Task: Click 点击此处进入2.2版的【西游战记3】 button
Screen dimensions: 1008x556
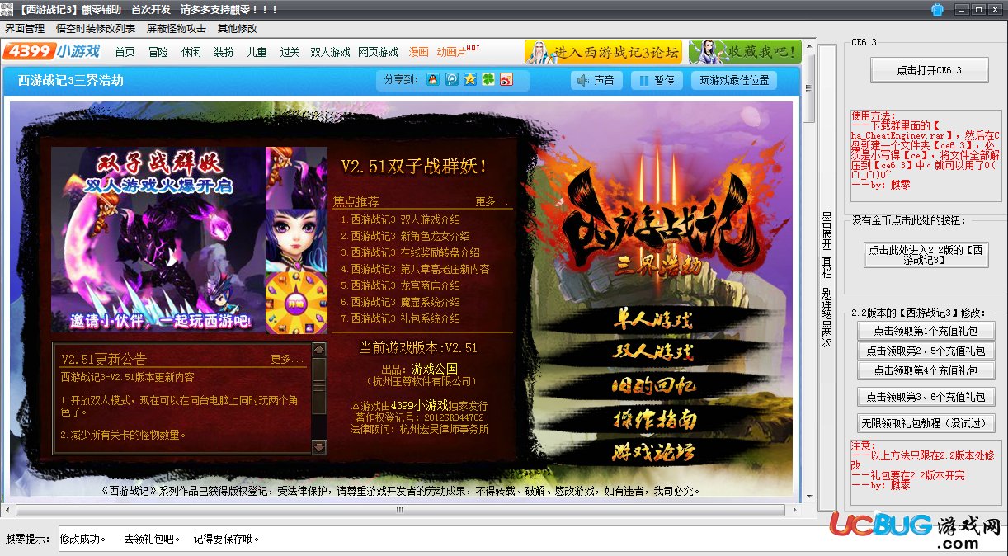Action: [926, 254]
